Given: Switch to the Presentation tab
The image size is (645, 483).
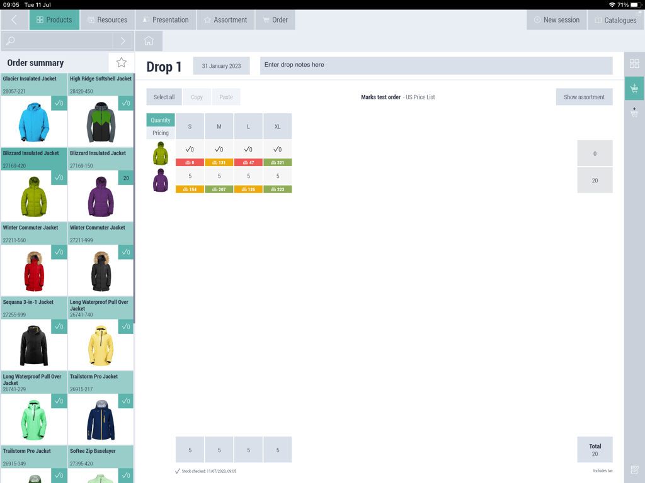Looking at the screenshot, I should point(166,19).
